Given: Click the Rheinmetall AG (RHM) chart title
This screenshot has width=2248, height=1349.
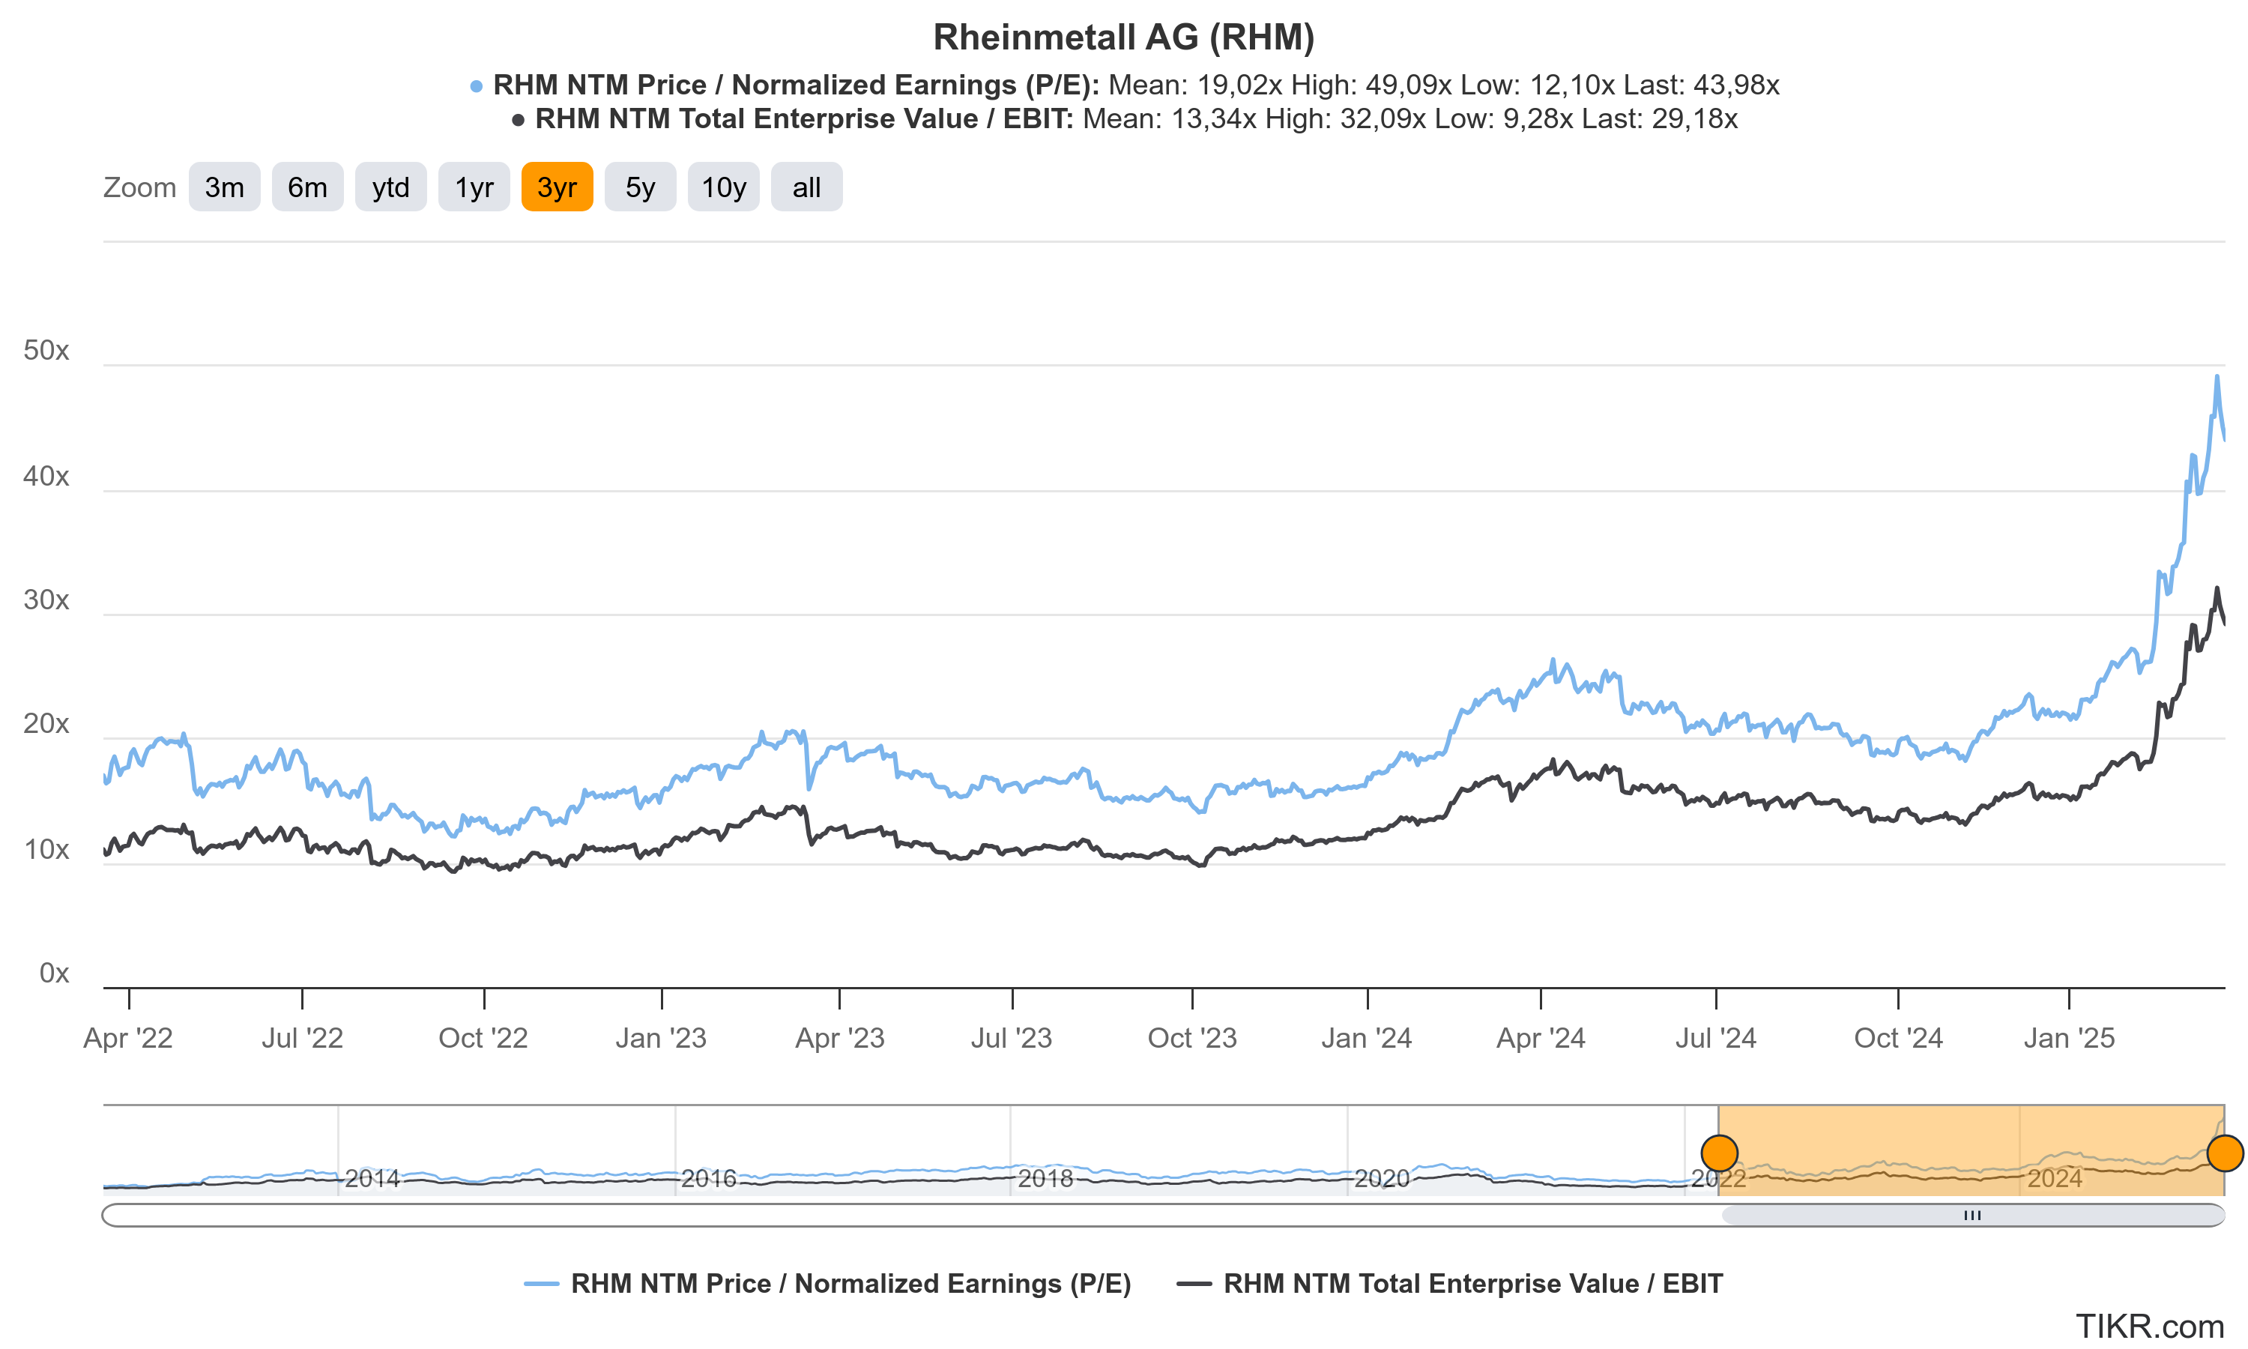Looking at the screenshot, I should [x=1124, y=37].
